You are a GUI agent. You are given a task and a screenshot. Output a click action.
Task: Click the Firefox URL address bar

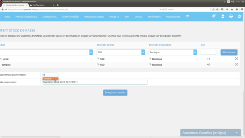coord(83,10)
